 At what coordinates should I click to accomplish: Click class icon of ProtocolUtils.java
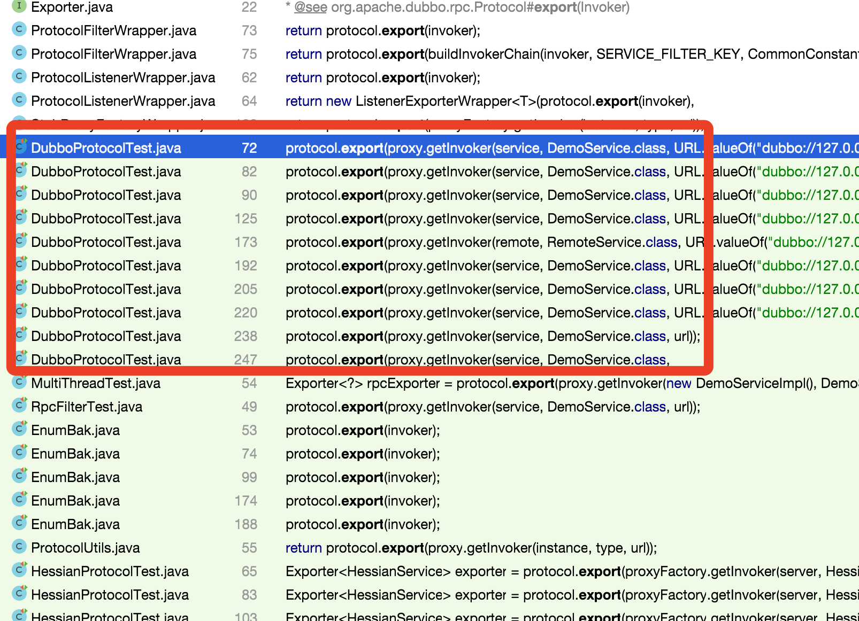(19, 547)
